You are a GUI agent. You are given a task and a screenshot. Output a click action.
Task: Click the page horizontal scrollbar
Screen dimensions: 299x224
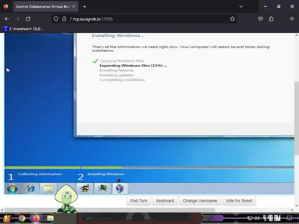pos(110,210)
